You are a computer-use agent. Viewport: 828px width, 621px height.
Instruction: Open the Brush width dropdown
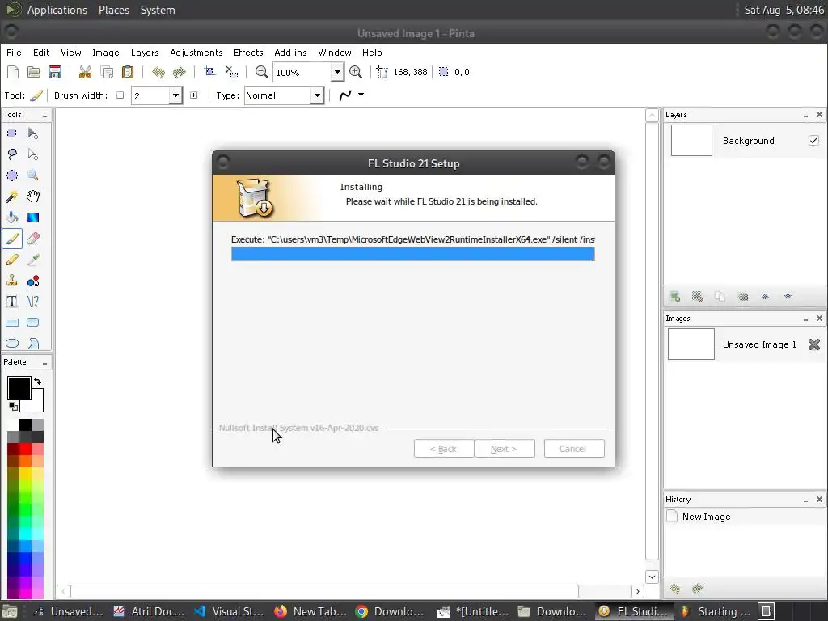pos(175,95)
